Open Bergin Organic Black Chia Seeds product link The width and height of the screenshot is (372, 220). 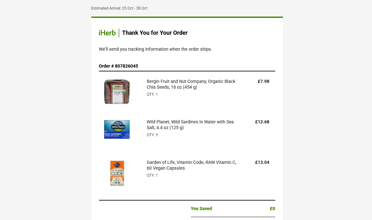pyautogui.click(x=191, y=84)
